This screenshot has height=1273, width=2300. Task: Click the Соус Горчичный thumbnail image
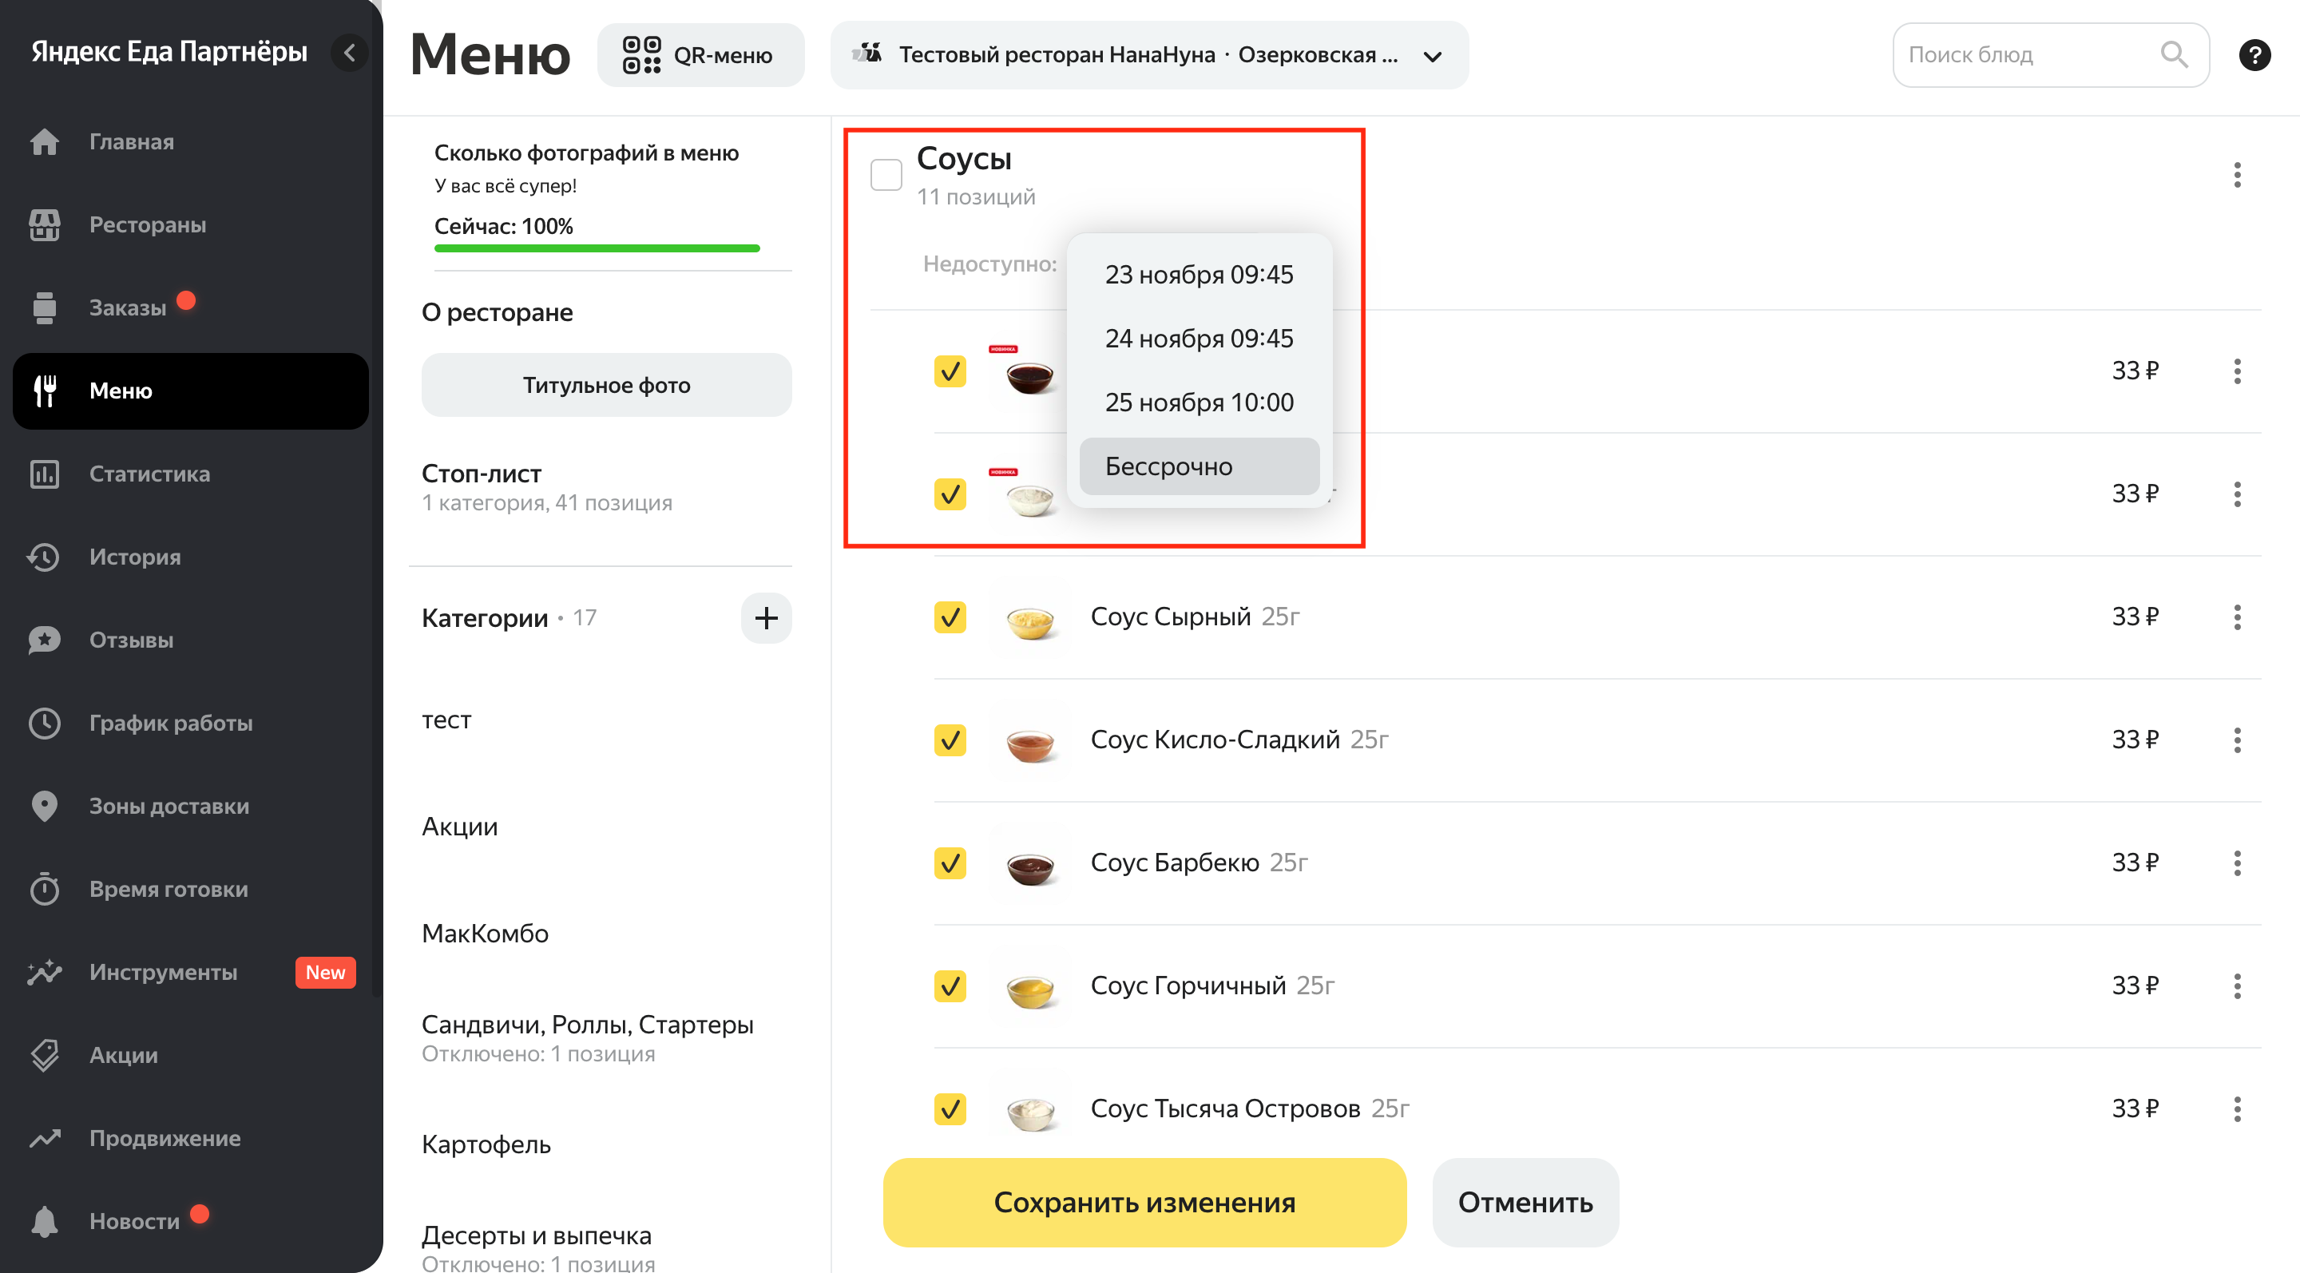point(1029,987)
